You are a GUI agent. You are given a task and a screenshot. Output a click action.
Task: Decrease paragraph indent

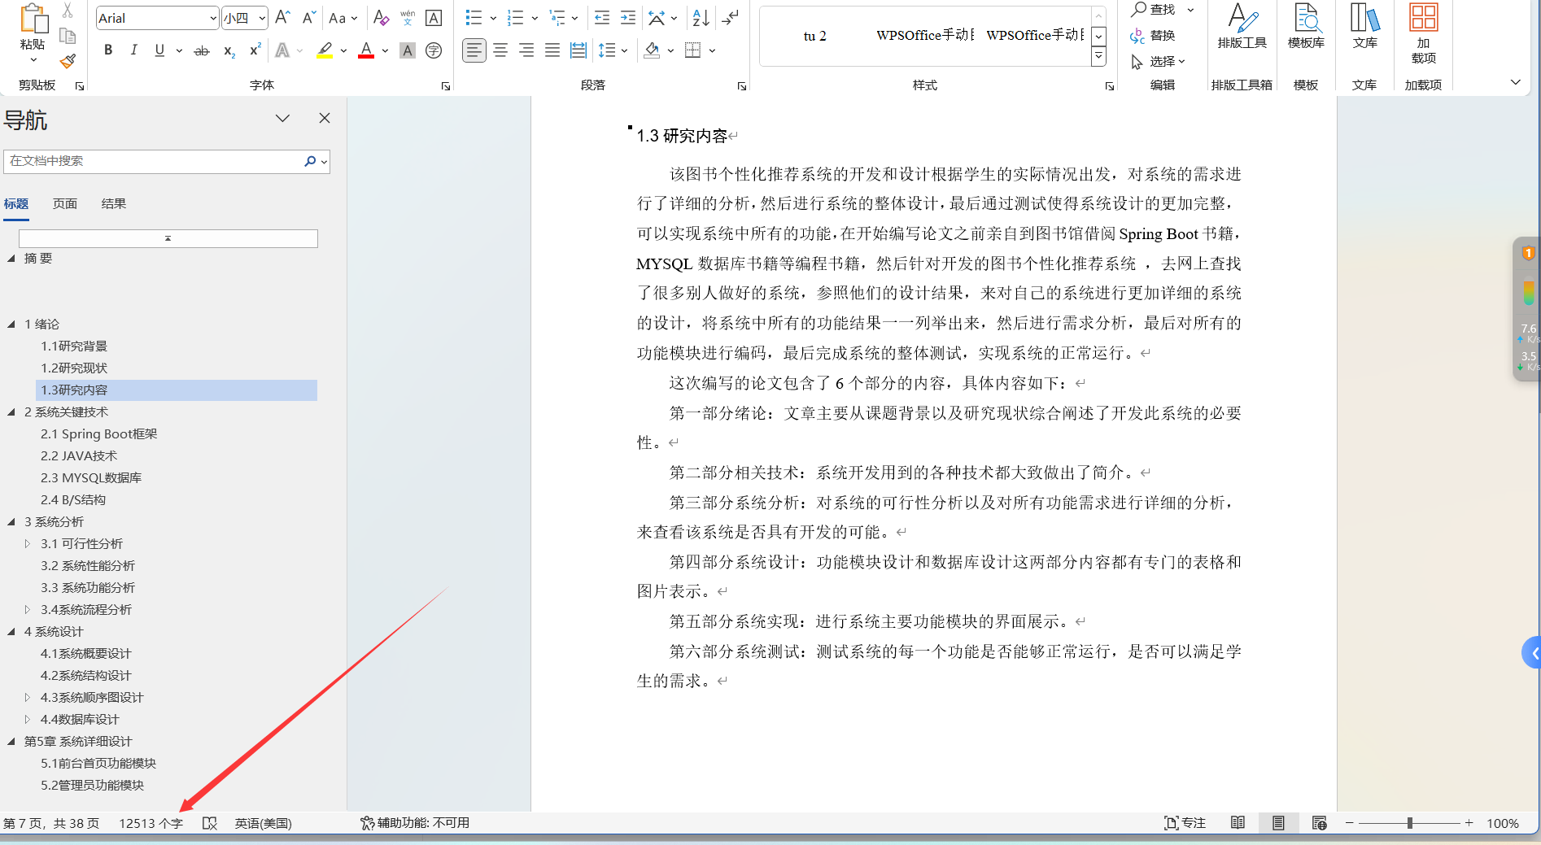[x=602, y=18]
